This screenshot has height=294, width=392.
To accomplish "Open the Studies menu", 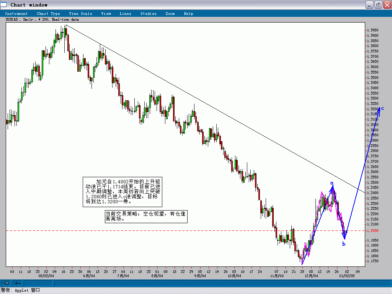I will 148,14.
